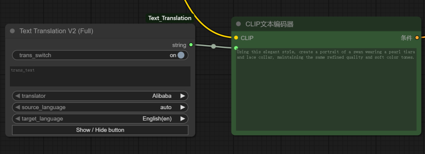Open the target_language English(en) selector

157,119
